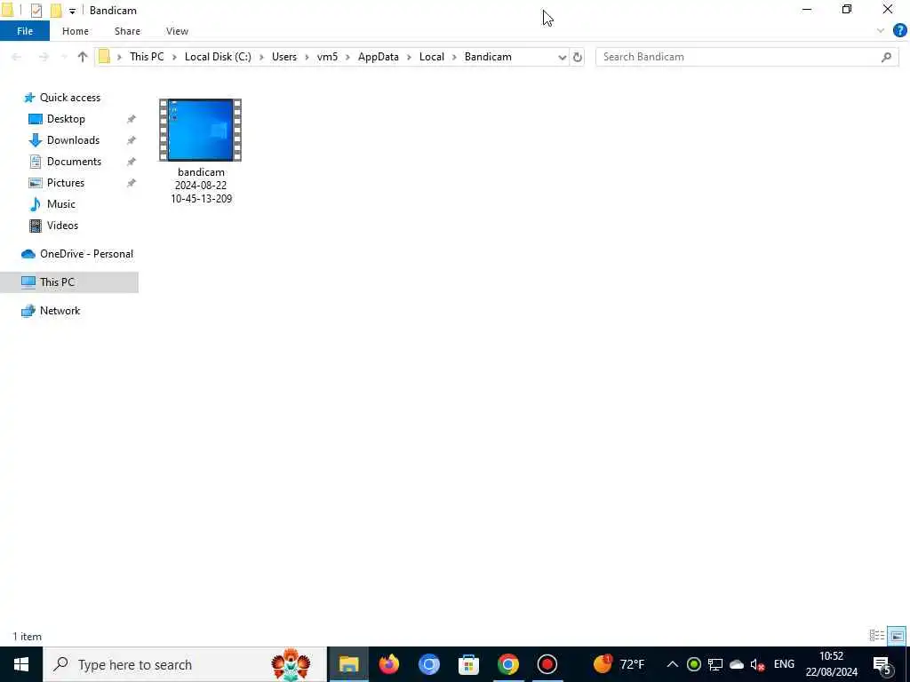This screenshot has height=682, width=910.
Task: Click the pin icon beside Documents
Action: pyautogui.click(x=132, y=162)
